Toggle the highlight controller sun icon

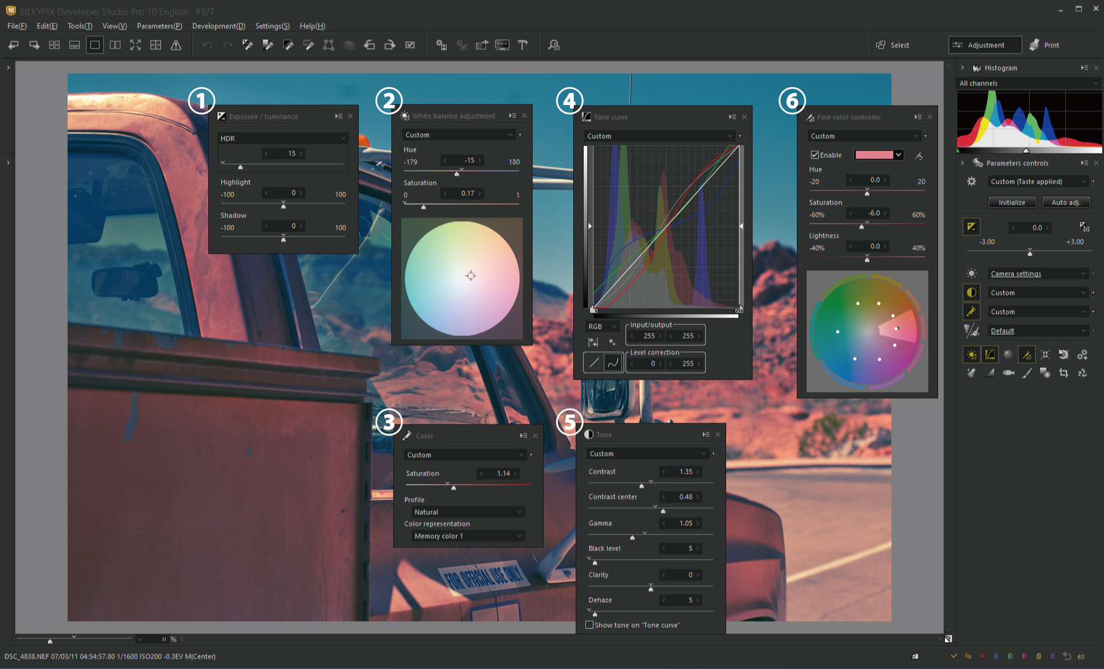(x=971, y=354)
